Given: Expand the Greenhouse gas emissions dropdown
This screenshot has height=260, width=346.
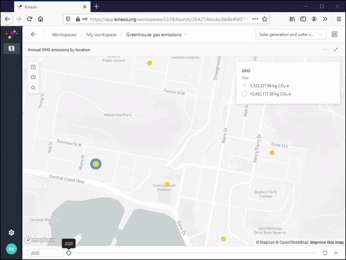Looking at the screenshot, I should (185, 34).
